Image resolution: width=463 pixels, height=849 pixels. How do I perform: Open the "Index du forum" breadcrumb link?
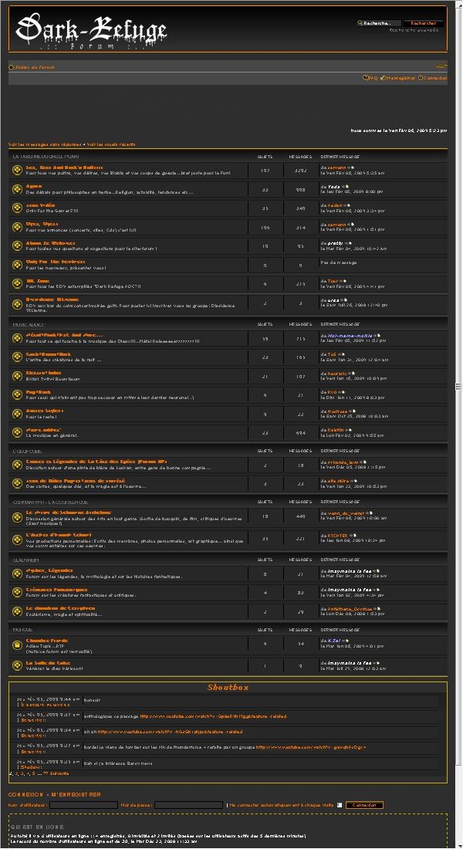click(35, 68)
